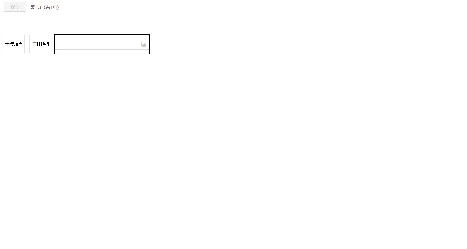Click the 第1页 page text

(x=36, y=7)
